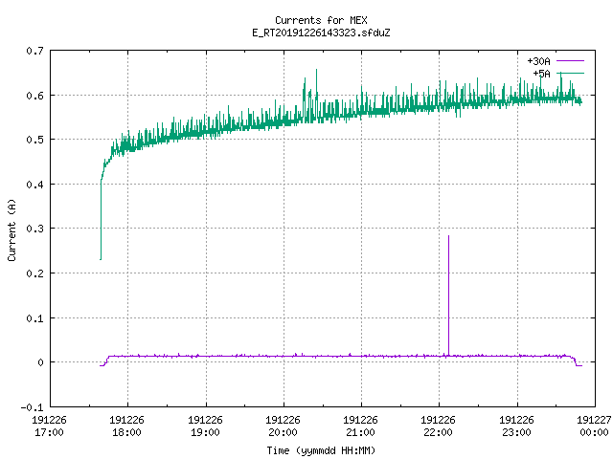Click the 191227 00:00 time label

594,426
